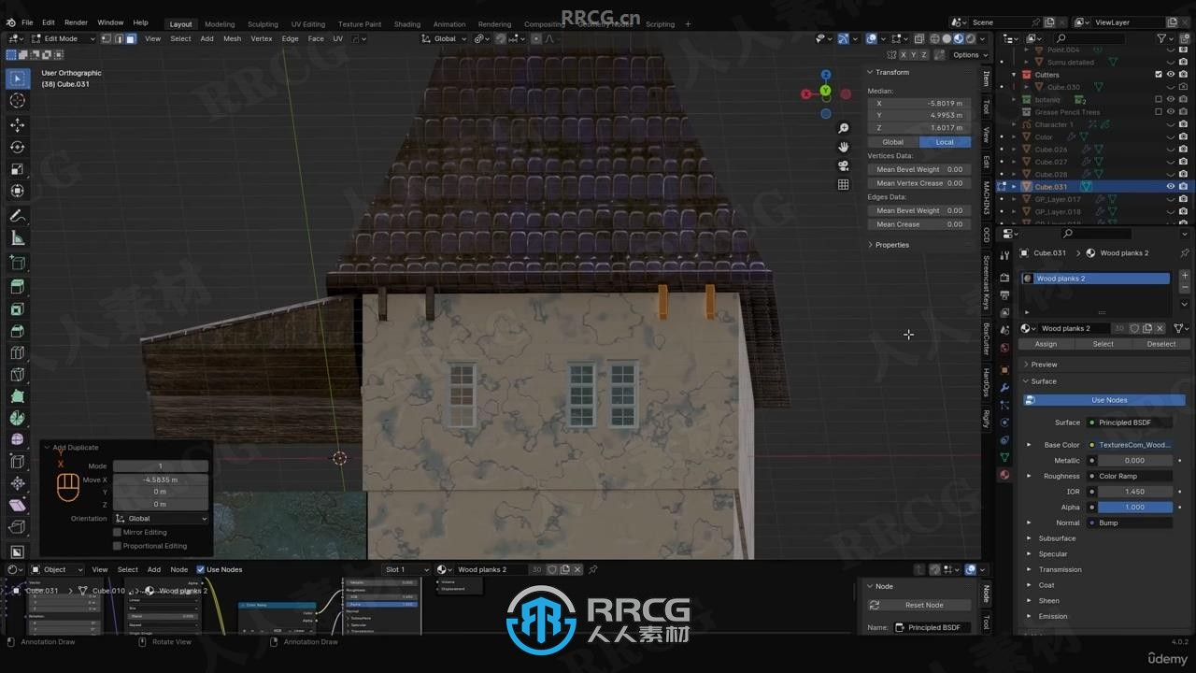The image size is (1196, 673).
Task: Switch to face select mode
Action: (x=131, y=38)
